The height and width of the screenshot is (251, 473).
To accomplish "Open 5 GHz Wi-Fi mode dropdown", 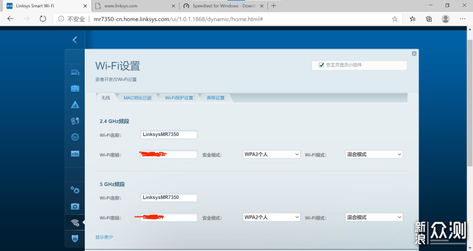I will 374,217.
